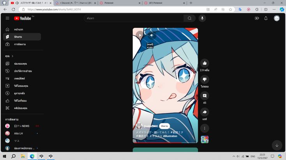Open the Windows Start menu
This screenshot has width=286, height=160.
[4, 156]
